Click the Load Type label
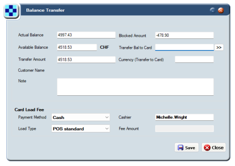Viewport: 235px width, 166px height. click(x=27, y=129)
